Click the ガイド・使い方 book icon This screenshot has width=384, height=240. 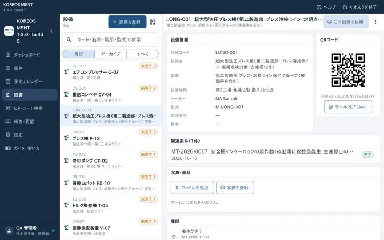tap(8, 148)
